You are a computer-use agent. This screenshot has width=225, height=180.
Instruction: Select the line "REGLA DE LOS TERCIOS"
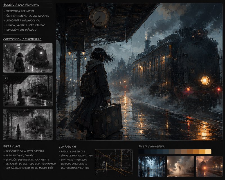tap(73, 151)
